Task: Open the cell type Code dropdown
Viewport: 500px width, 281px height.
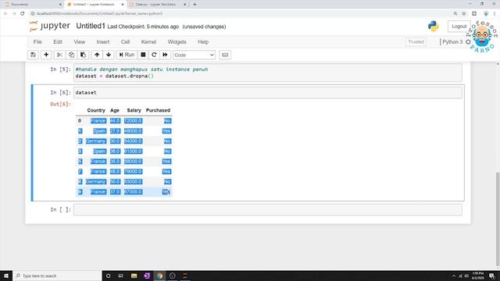Action: (x=194, y=55)
